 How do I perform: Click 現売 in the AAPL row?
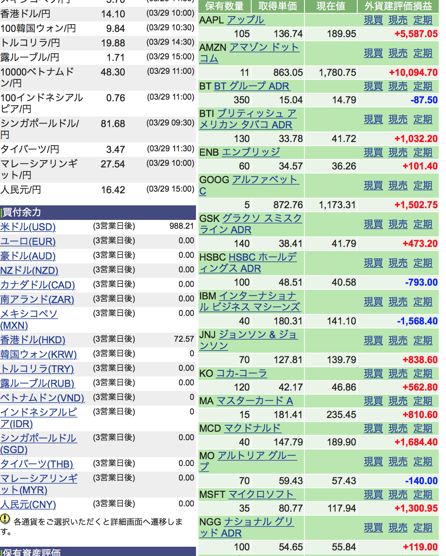pos(398,20)
